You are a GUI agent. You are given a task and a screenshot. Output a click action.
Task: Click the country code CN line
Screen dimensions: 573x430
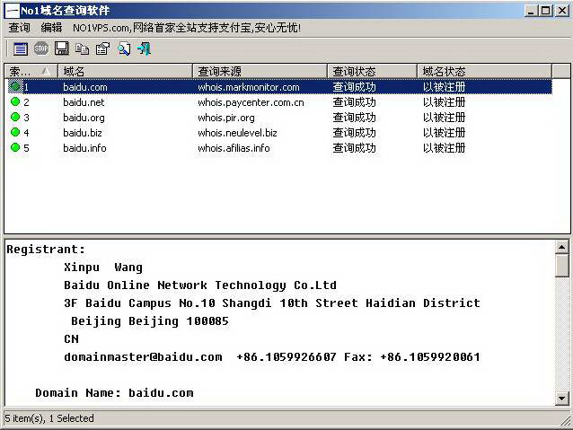pyautogui.click(x=71, y=339)
